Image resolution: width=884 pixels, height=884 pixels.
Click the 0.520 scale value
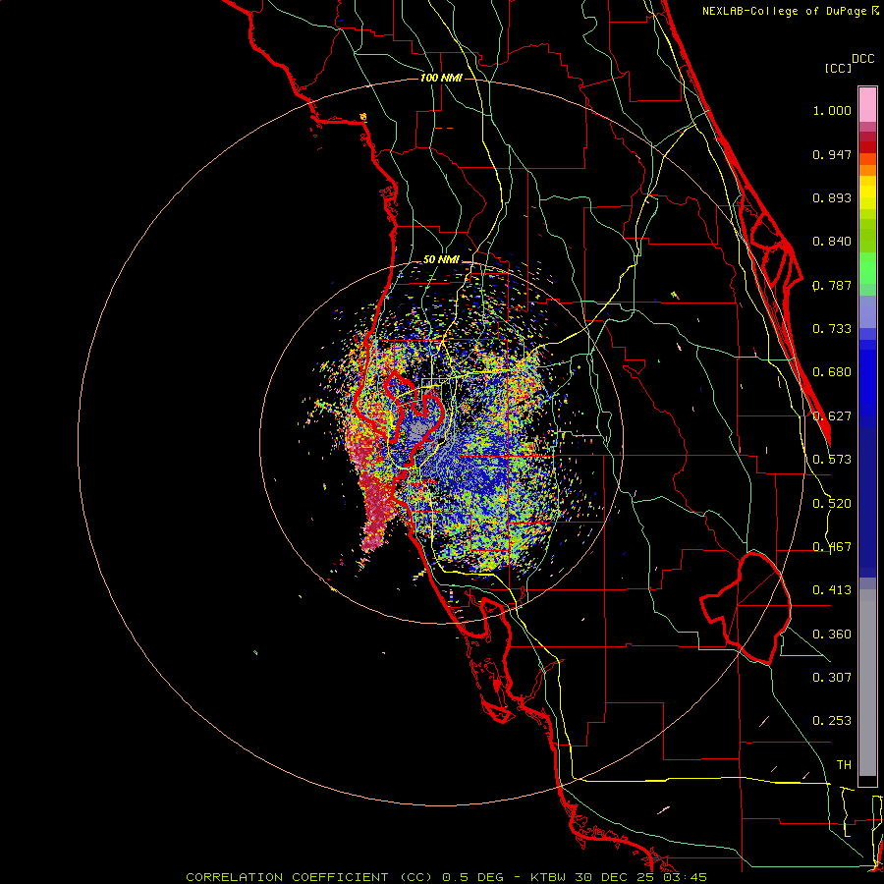pyautogui.click(x=832, y=504)
